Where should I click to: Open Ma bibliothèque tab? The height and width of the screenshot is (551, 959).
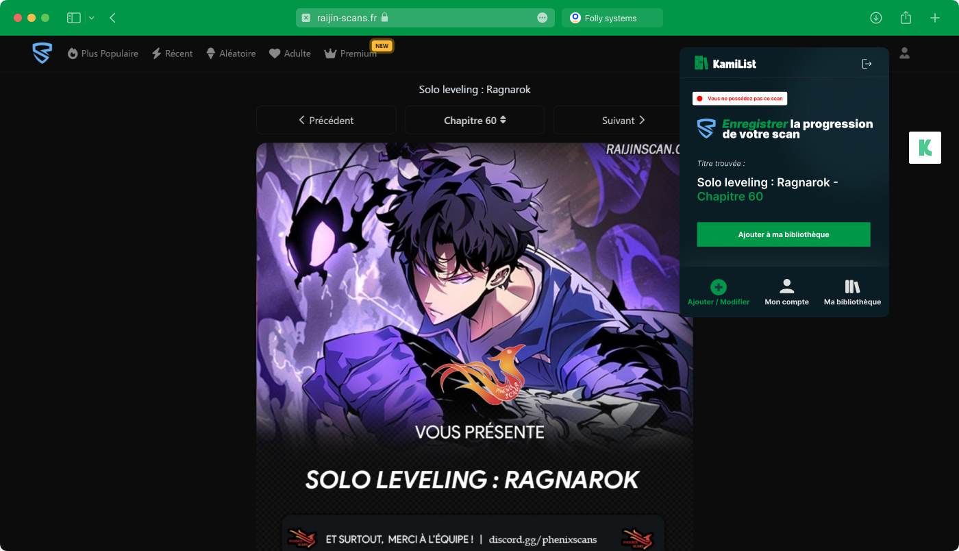[852, 292]
